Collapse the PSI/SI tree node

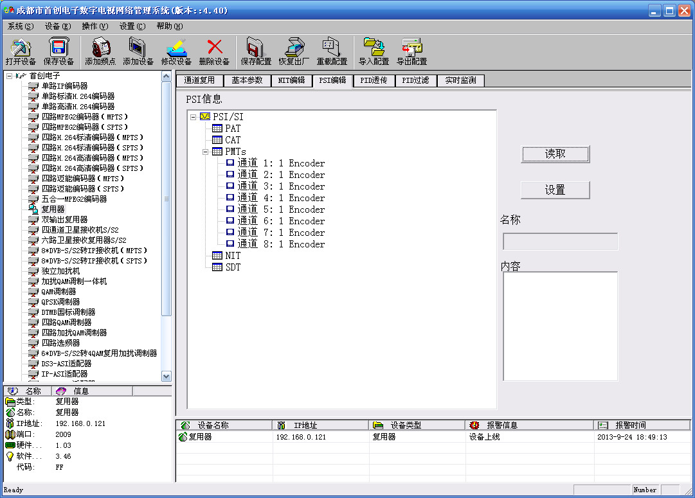[194, 117]
